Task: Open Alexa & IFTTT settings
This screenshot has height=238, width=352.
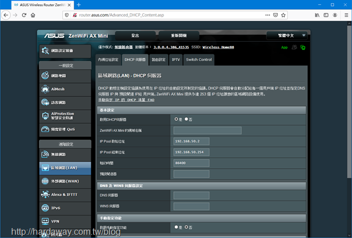Action: [x=65, y=195]
